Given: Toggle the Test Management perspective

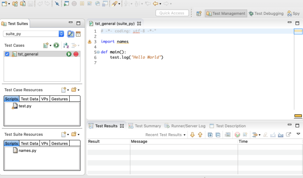Looking at the screenshot, I should [226, 13].
